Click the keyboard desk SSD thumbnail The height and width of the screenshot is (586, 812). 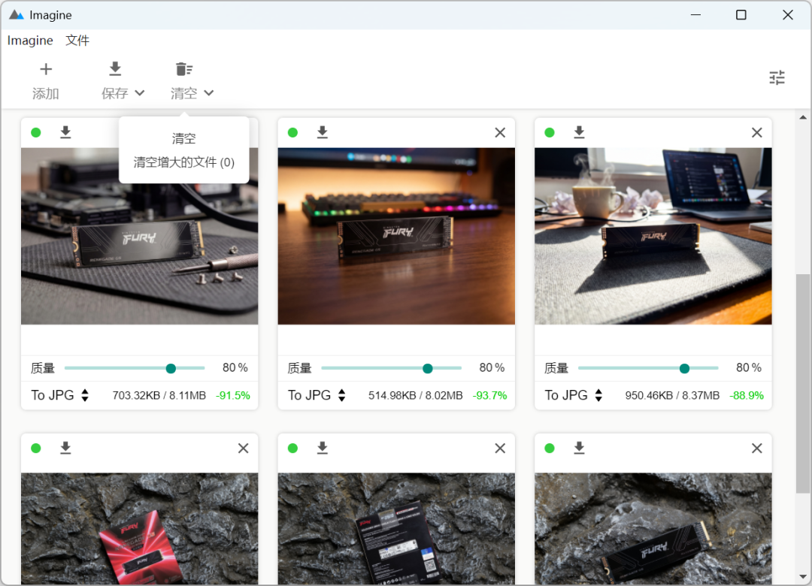(x=396, y=236)
